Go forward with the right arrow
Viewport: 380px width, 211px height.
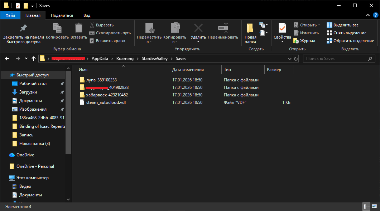click(18, 59)
